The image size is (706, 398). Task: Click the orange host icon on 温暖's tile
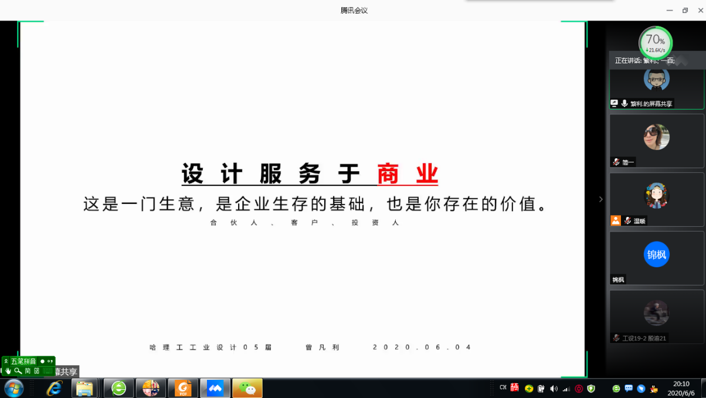pos(616,221)
